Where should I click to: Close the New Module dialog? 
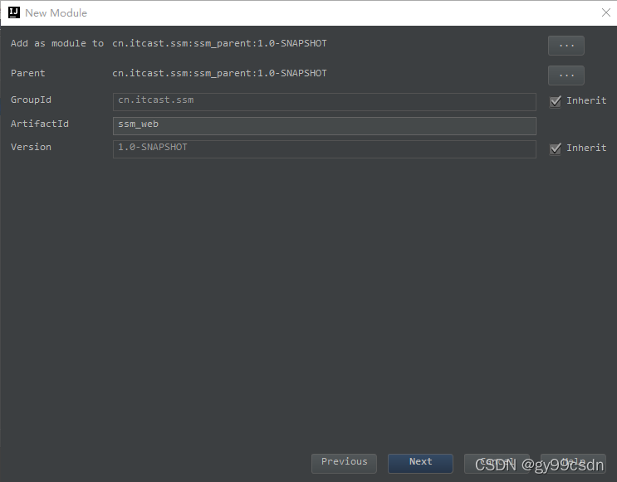(x=606, y=12)
